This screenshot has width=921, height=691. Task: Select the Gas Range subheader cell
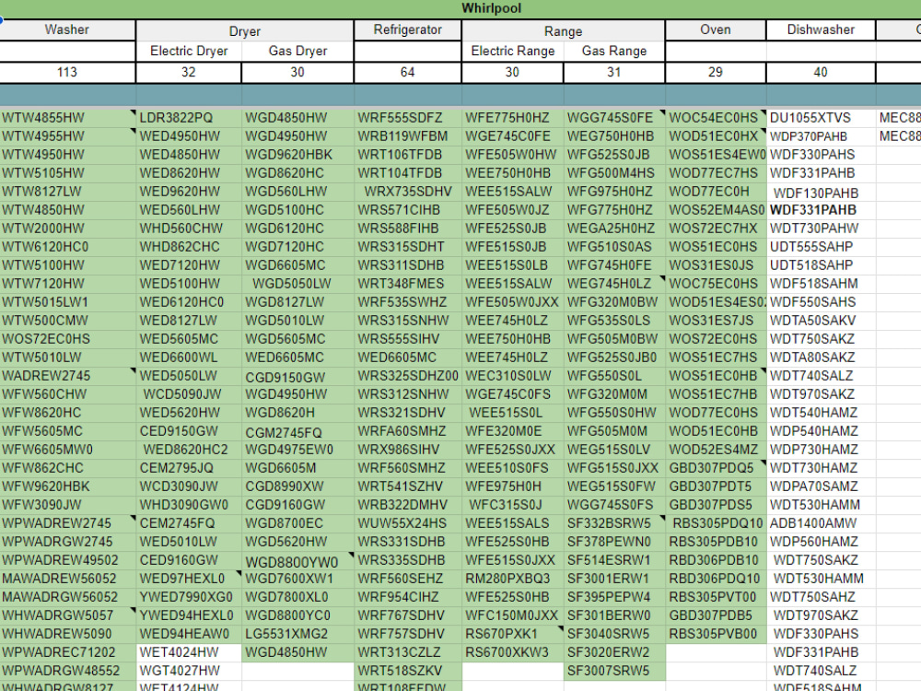pos(613,51)
